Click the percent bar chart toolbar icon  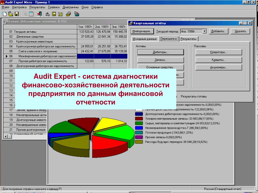click(60, 14)
